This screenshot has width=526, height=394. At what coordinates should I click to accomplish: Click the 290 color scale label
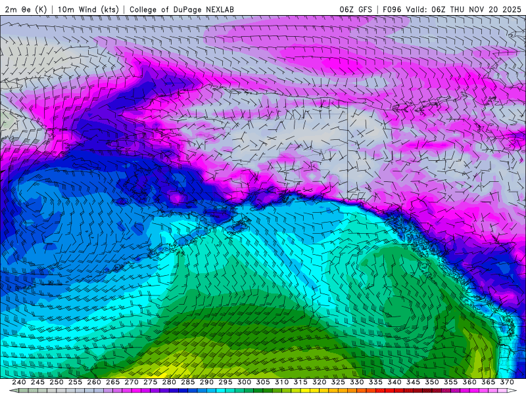[206, 382]
